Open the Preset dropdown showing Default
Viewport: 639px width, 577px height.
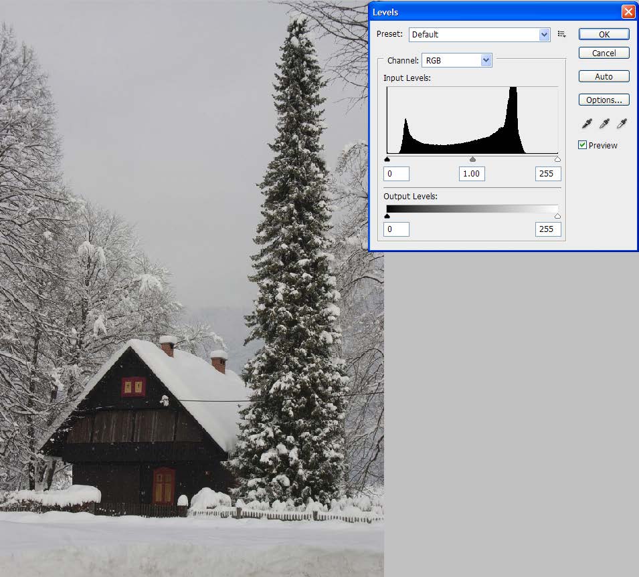(479, 34)
